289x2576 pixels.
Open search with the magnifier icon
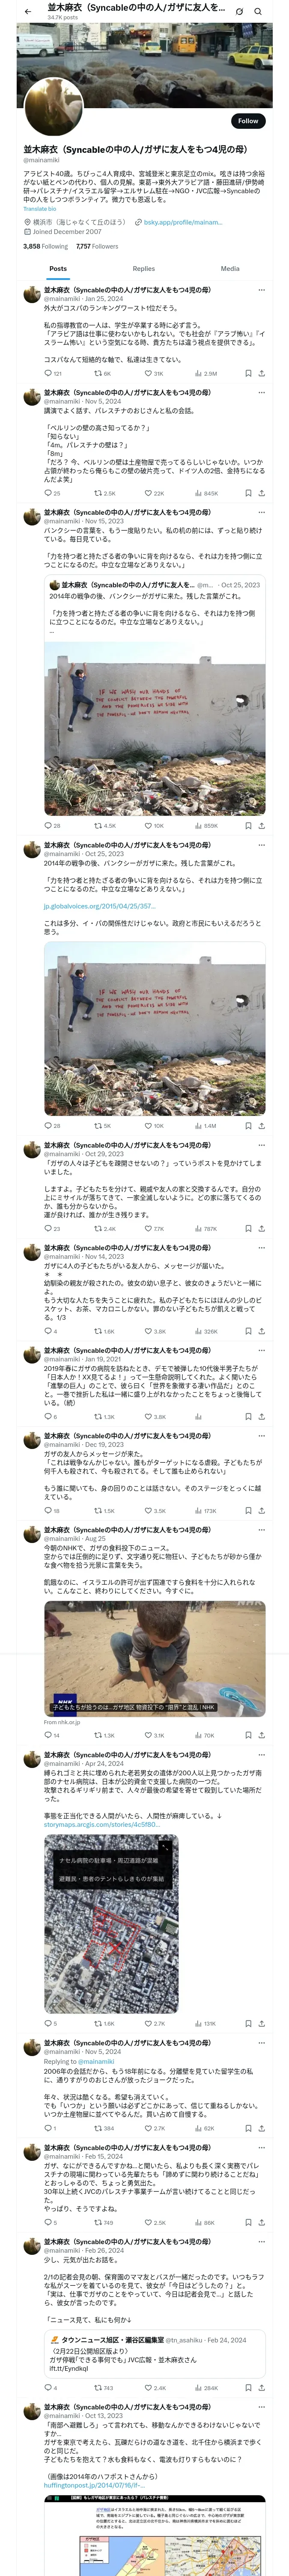click(x=258, y=12)
